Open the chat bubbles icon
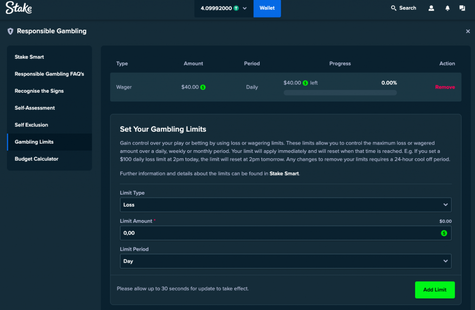Screen dimensions: 475x310 coord(462,8)
